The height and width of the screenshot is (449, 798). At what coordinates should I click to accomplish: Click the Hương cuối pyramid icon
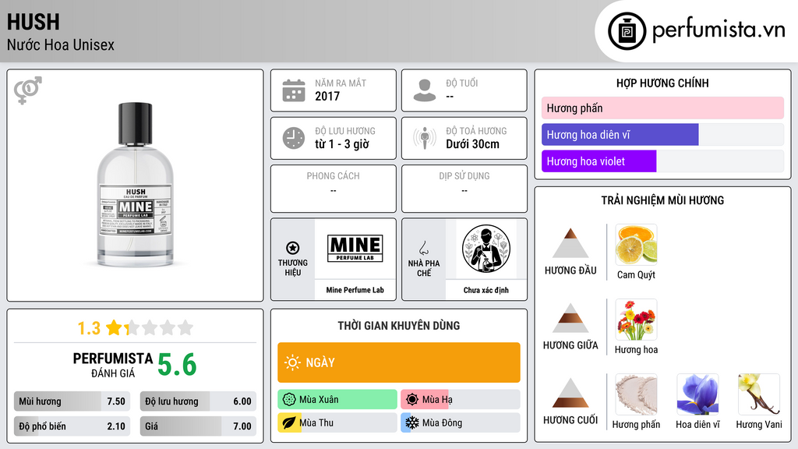coord(570,393)
